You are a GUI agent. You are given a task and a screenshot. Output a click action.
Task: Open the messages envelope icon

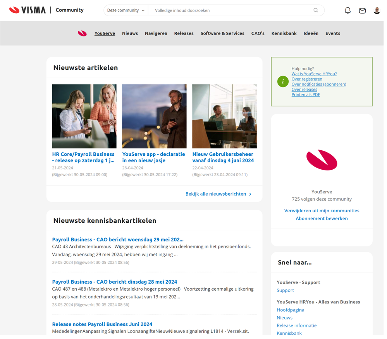click(362, 10)
